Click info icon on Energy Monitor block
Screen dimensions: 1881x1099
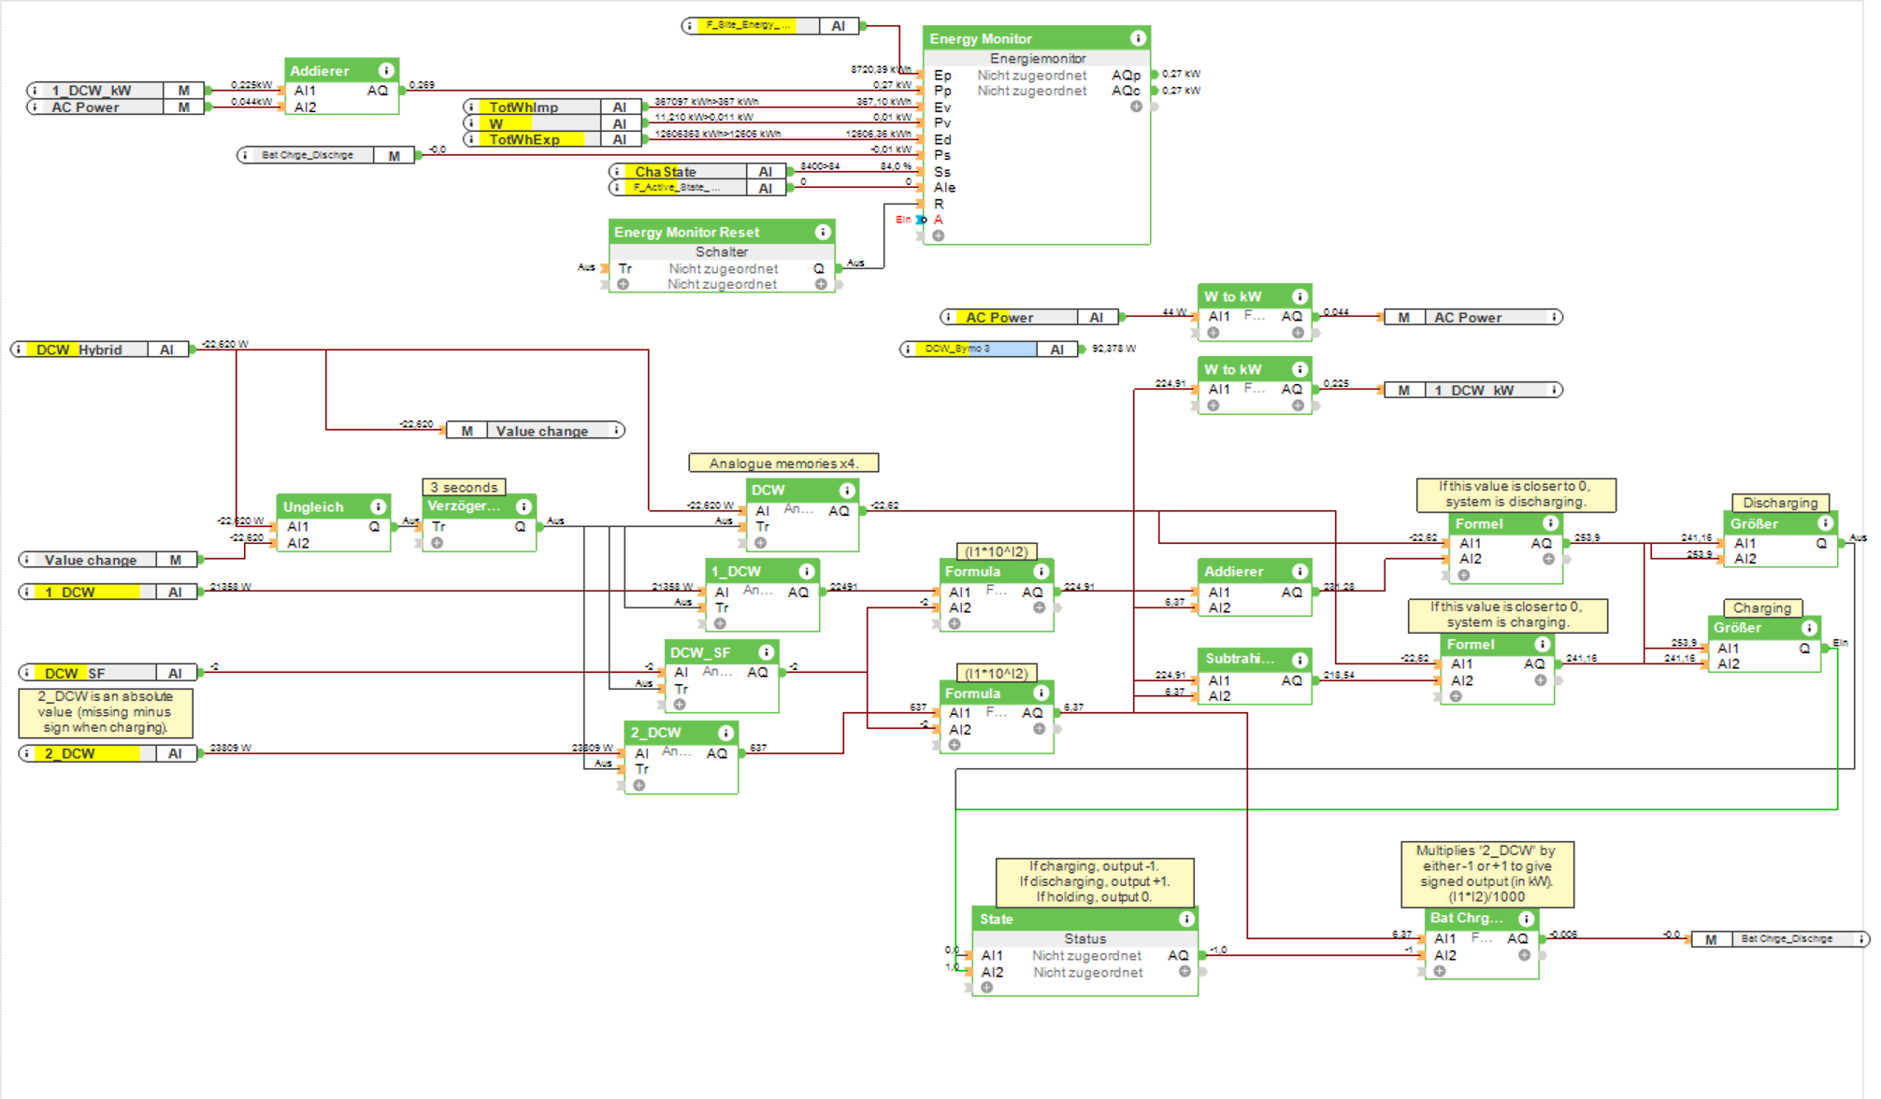tap(1138, 38)
